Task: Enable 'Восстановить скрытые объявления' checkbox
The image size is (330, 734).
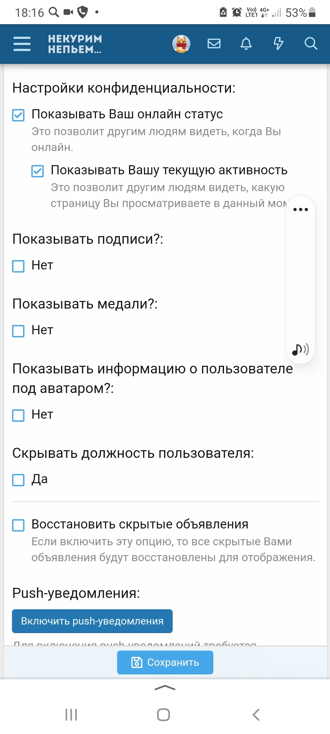Action: 18,525
